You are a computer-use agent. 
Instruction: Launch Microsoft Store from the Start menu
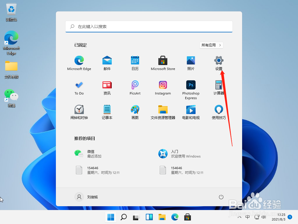click(163, 63)
